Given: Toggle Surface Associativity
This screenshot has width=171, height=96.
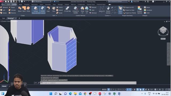Looking at the screenshot, I should click(36, 10).
